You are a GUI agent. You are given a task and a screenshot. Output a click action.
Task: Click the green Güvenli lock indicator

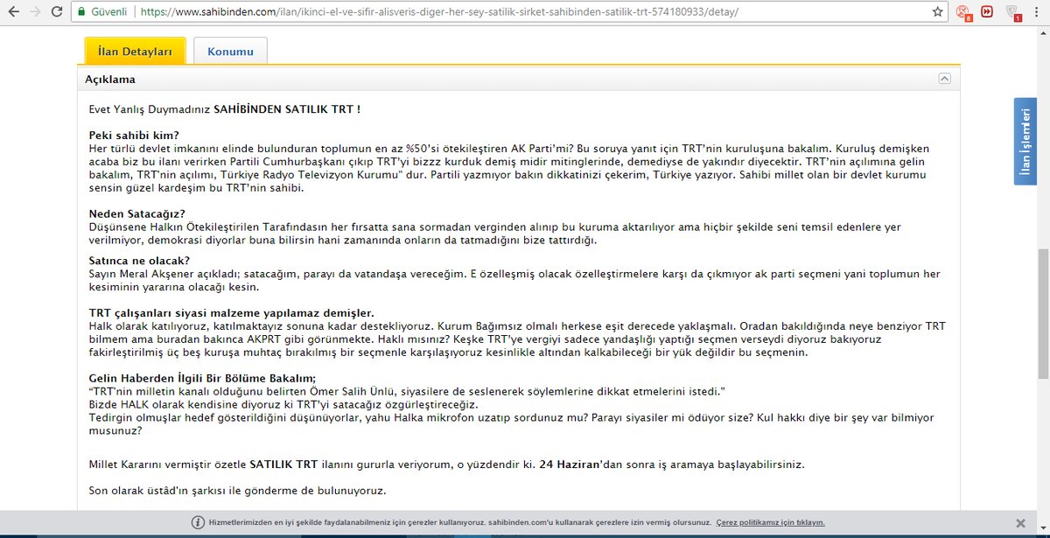coord(102,13)
